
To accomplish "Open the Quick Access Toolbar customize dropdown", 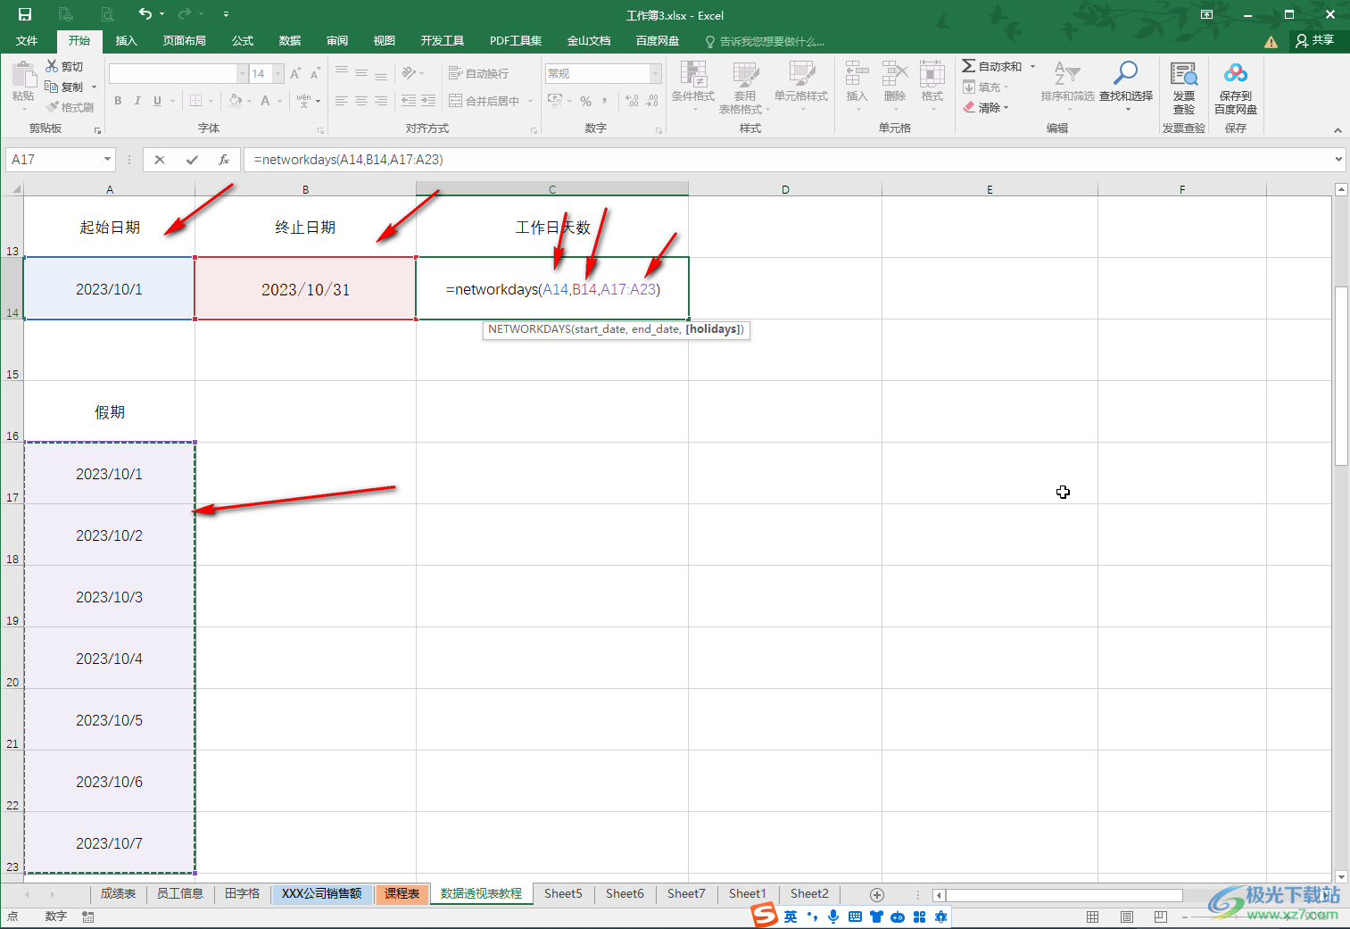I will click(x=226, y=14).
